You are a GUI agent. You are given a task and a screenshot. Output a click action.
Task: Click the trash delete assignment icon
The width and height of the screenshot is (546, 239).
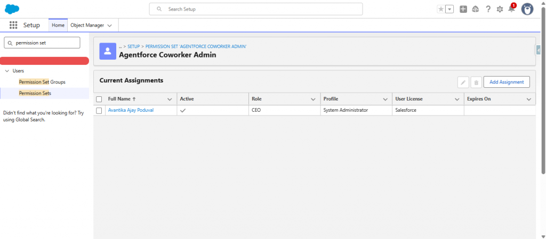(x=476, y=83)
